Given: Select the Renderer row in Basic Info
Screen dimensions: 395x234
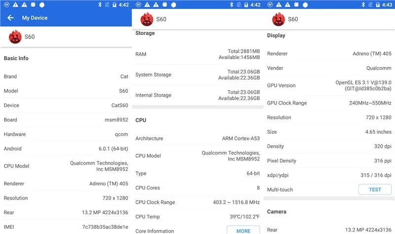Looking at the screenshot, I should [66, 184].
